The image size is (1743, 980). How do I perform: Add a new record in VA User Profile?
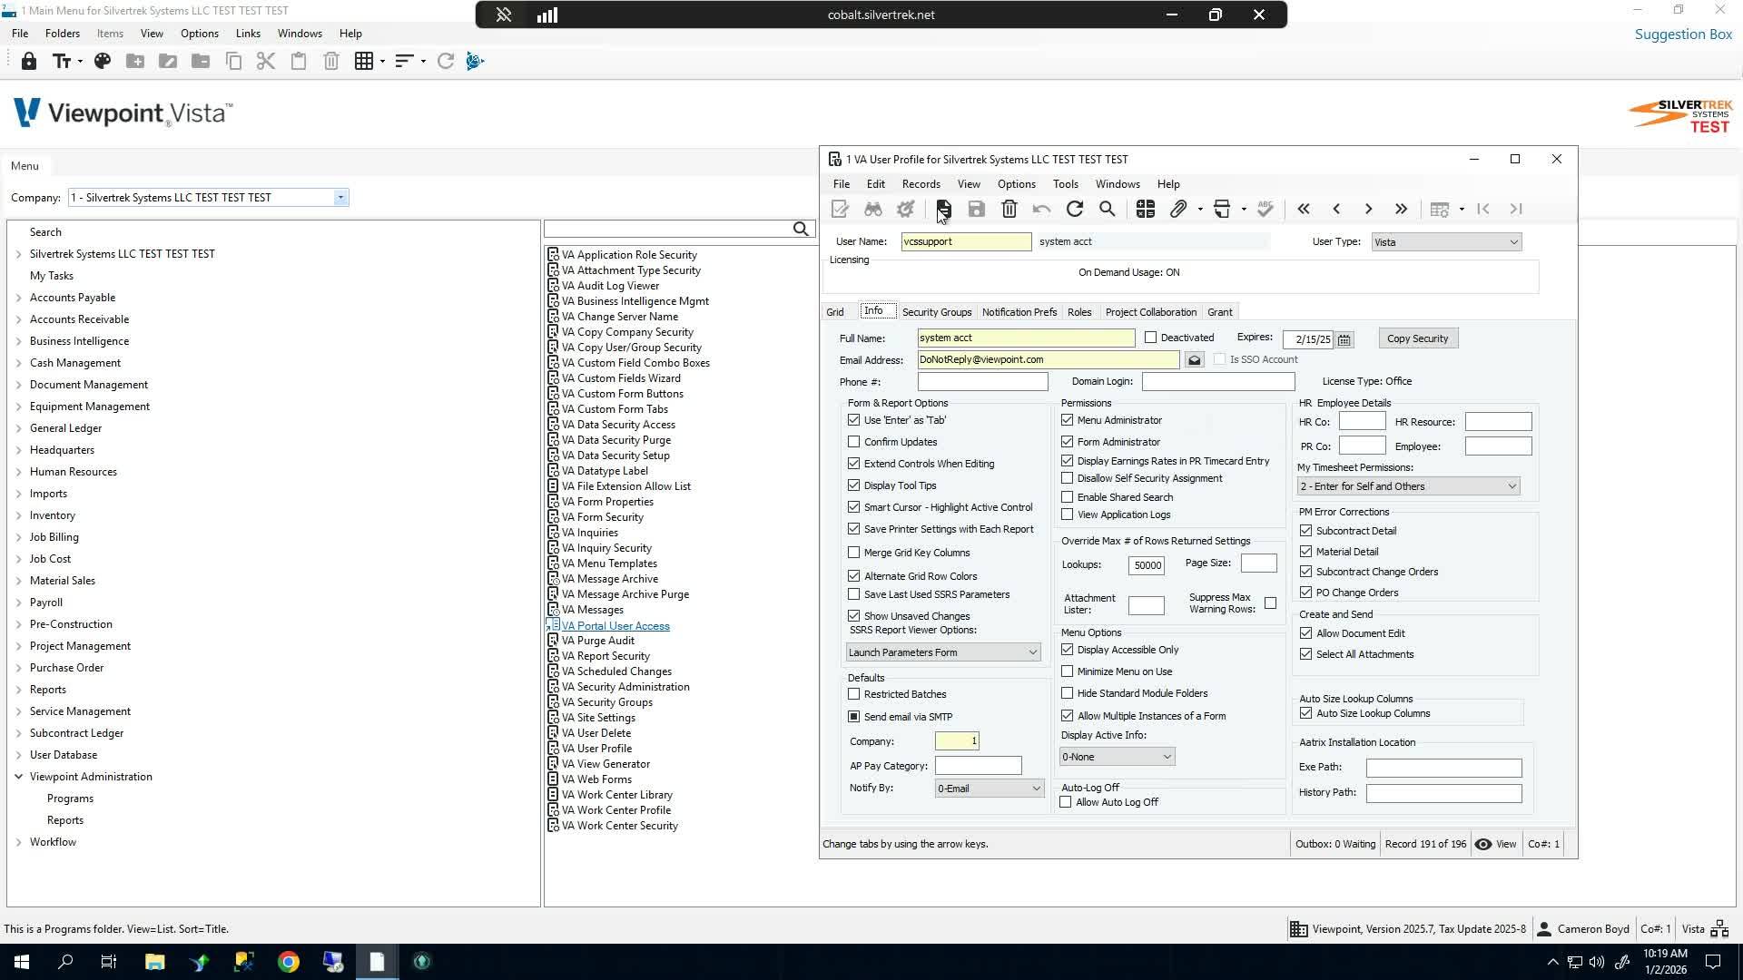[x=944, y=210]
